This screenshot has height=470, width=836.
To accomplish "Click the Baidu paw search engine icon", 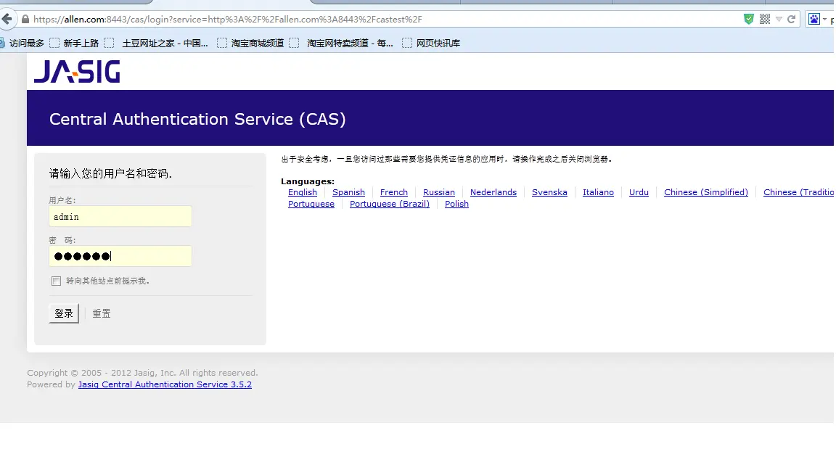I will tap(814, 19).
